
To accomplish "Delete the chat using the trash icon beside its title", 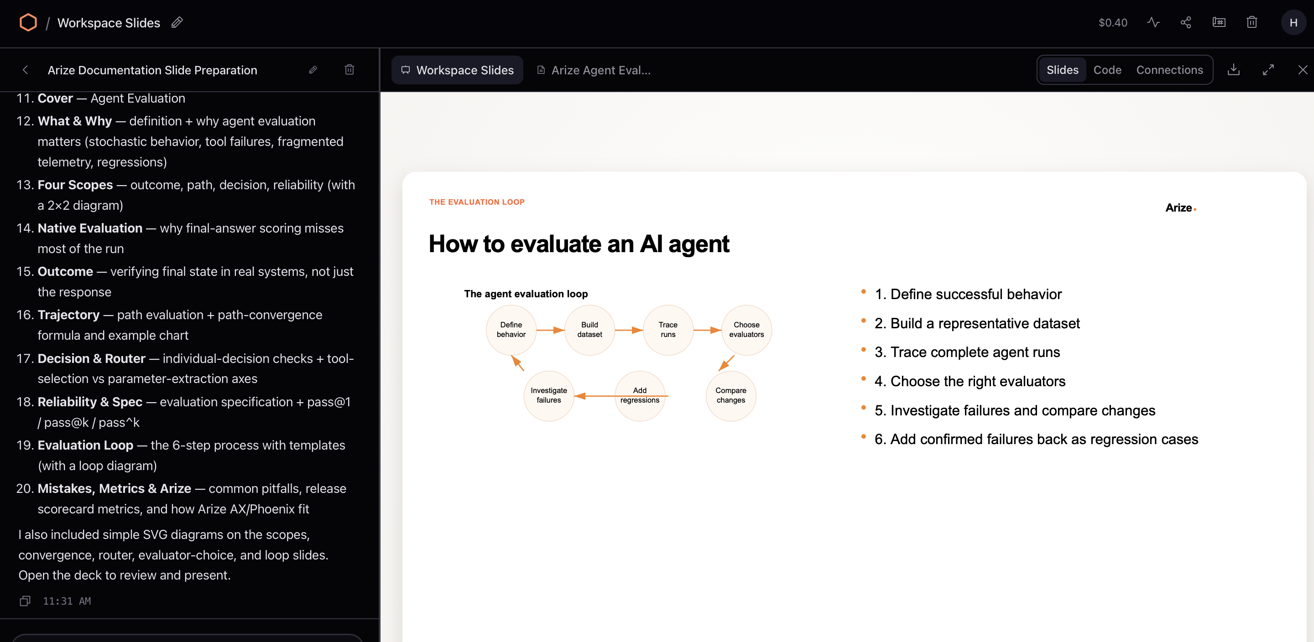I will point(349,69).
